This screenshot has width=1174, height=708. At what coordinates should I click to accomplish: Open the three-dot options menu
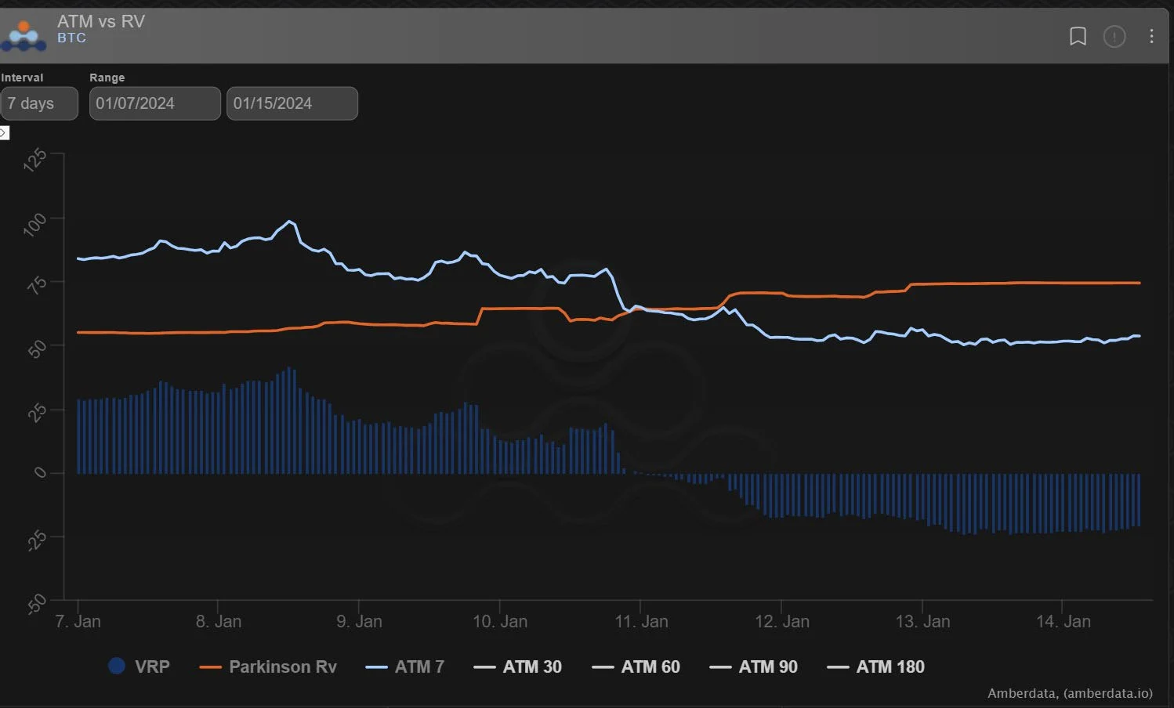pos(1151,36)
